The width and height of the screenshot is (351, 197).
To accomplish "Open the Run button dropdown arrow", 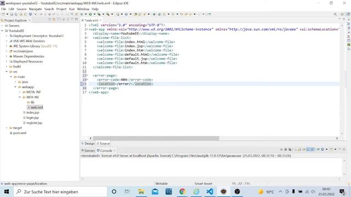I will point(94,14).
